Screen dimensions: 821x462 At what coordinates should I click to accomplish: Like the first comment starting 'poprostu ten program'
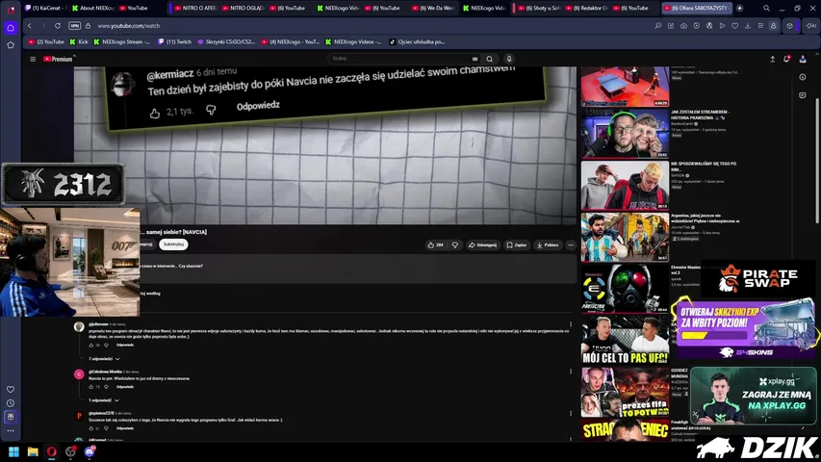[91, 346]
